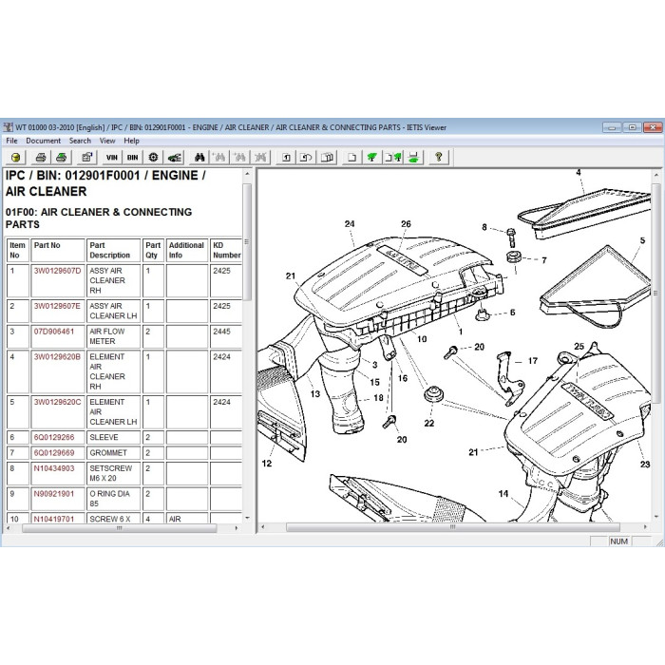Click the Part No column header
The width and height of the screenshot is (665, 665).
tap(58, 250)
